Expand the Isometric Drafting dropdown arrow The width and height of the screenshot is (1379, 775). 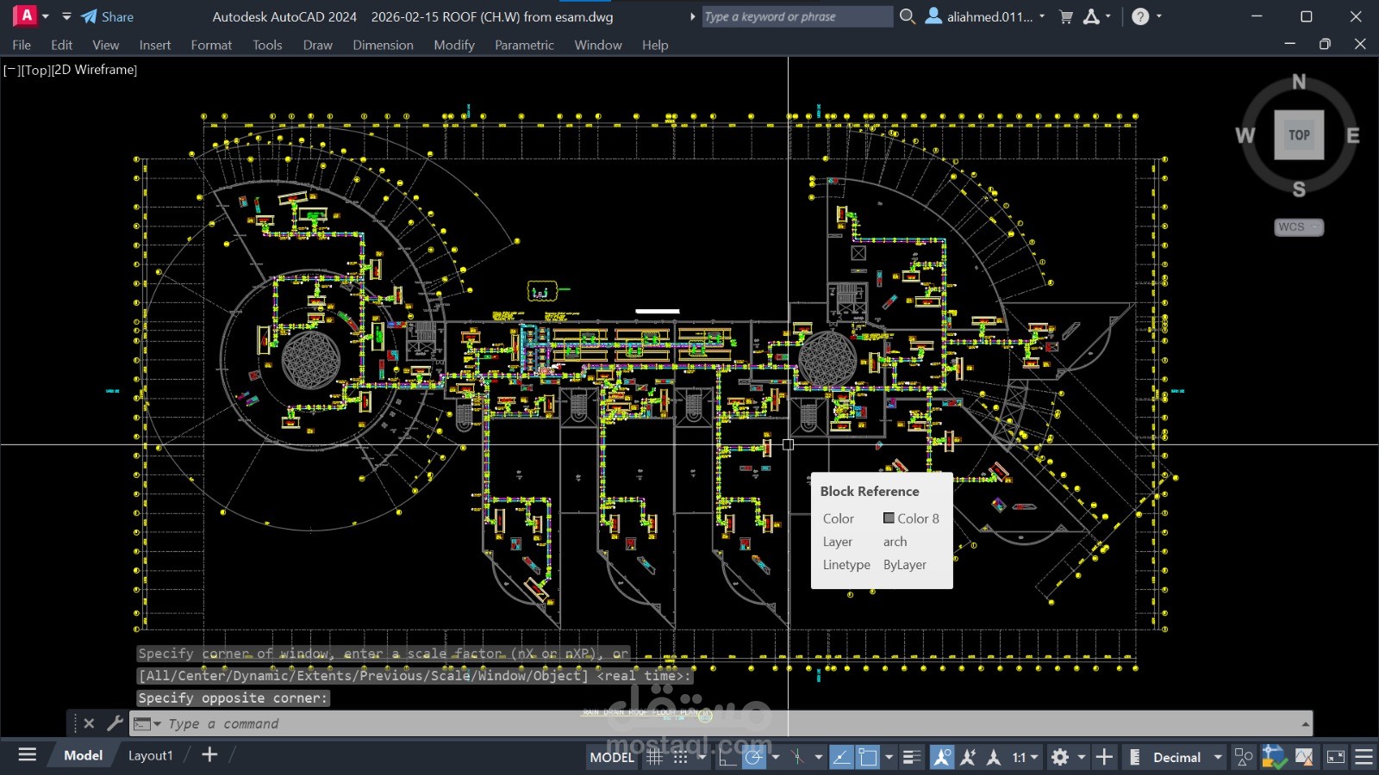pos(819,757)
